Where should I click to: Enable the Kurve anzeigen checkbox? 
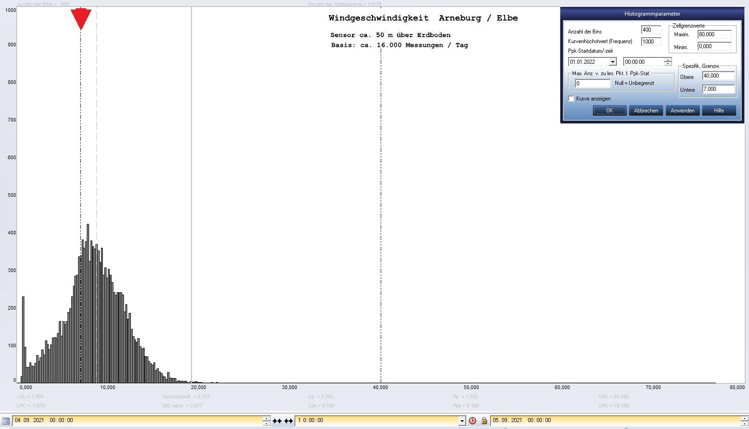(x=571, y=99)
